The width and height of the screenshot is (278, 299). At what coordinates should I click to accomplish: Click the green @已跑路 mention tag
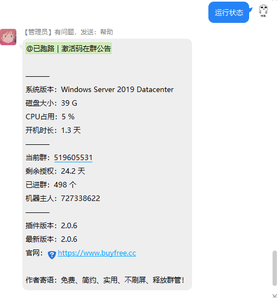69,48
